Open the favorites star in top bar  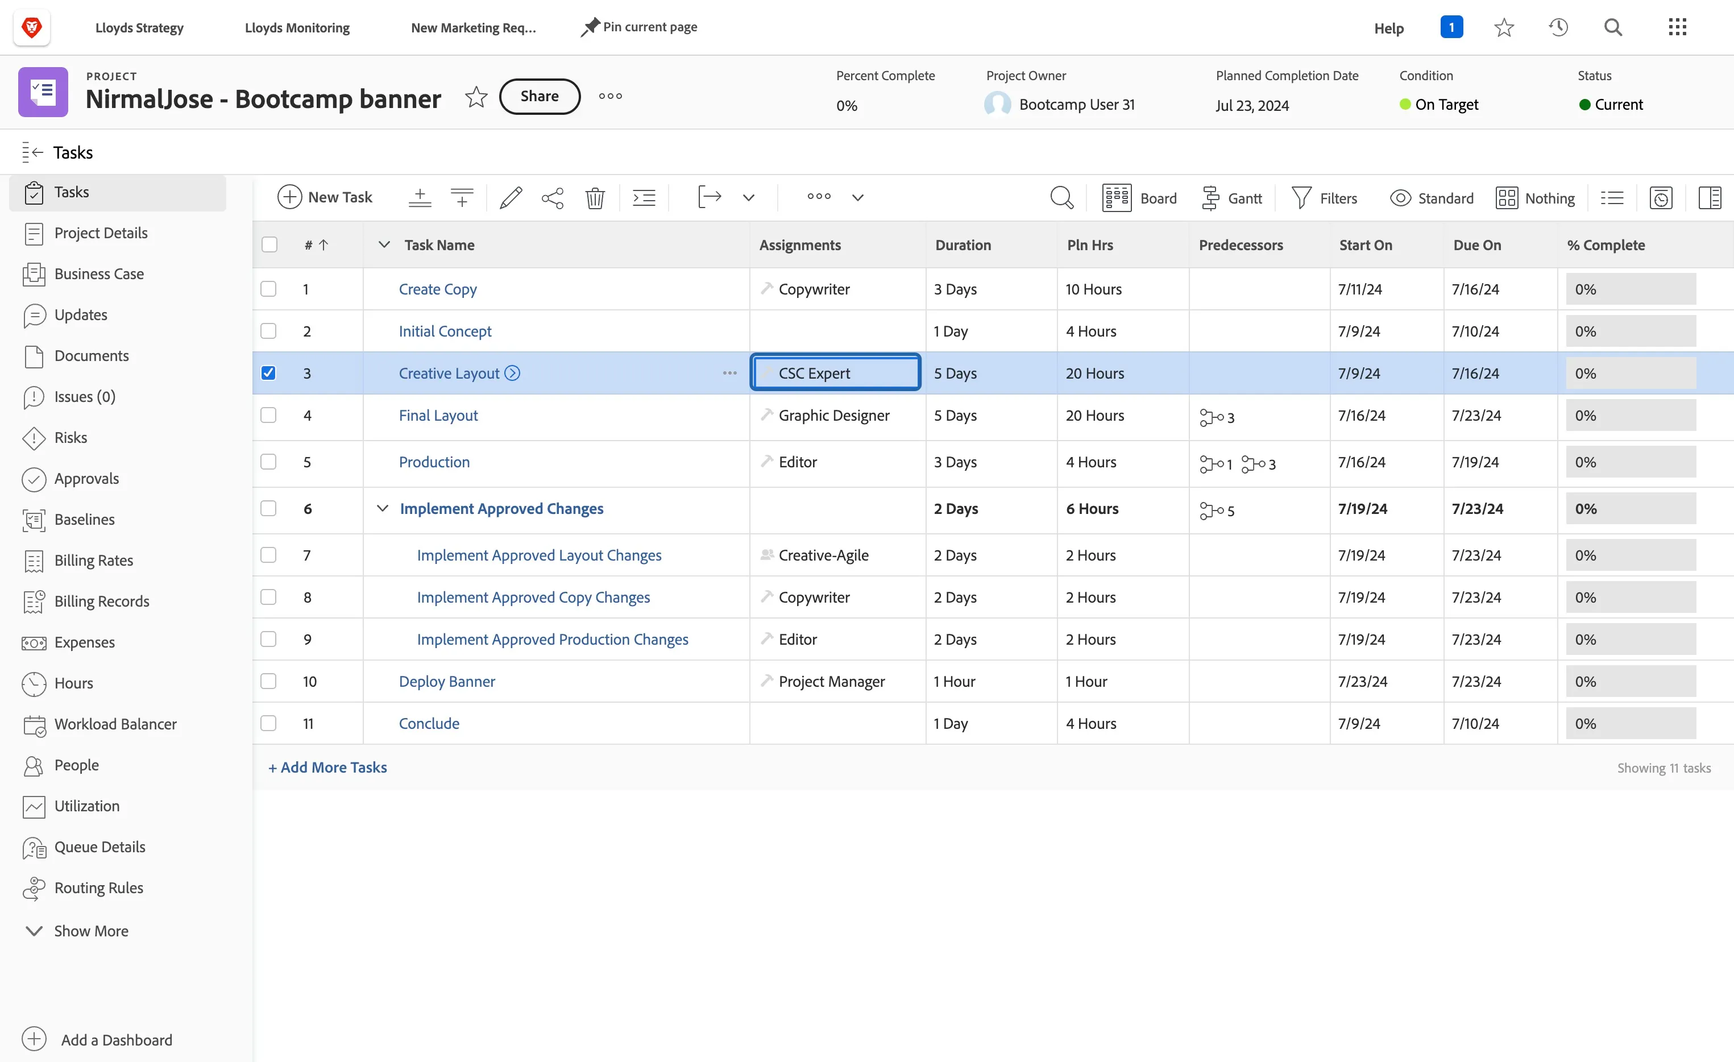coord(1504,27)
